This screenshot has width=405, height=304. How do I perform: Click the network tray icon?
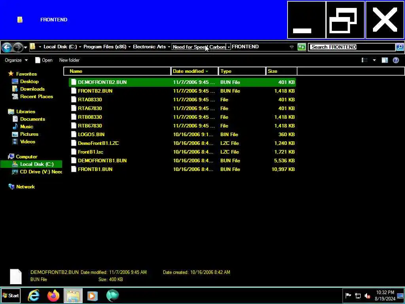click(x=358, y=295)
